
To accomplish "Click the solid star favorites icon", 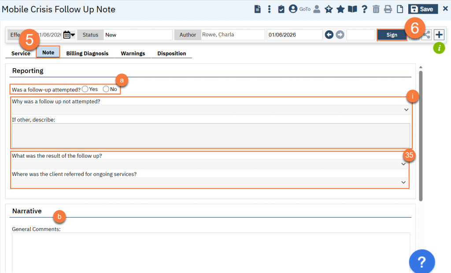I will pos(340,9).
